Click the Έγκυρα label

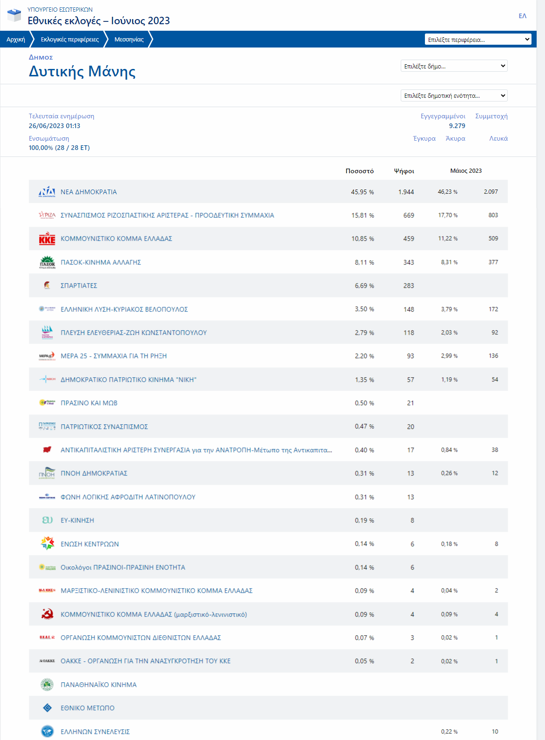point(424,139)
